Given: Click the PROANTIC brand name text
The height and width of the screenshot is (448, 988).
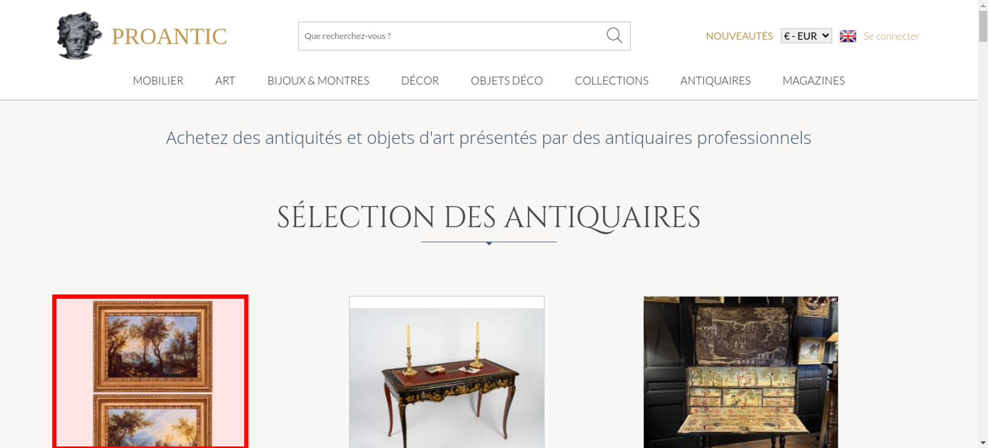Looking at the screenshot, I should tap(169, 37).
